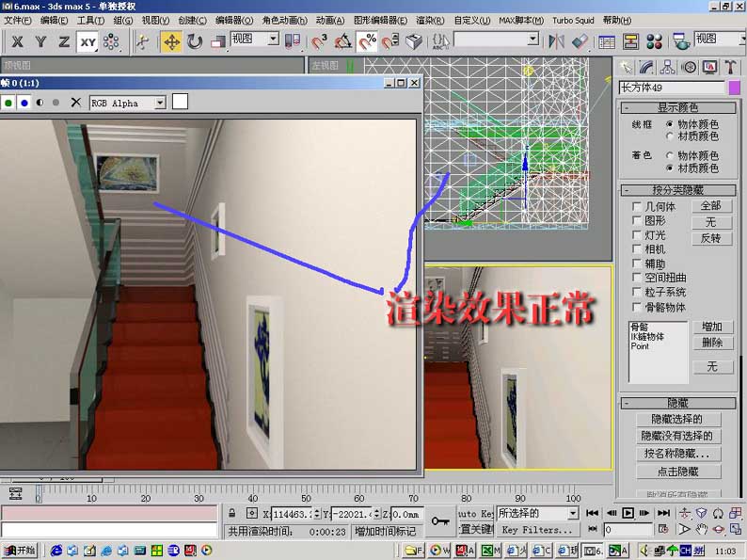The height and width of the screenshot is (560, 747).
Task: Open the 帮助(H) menu
Action: [617, 21]
